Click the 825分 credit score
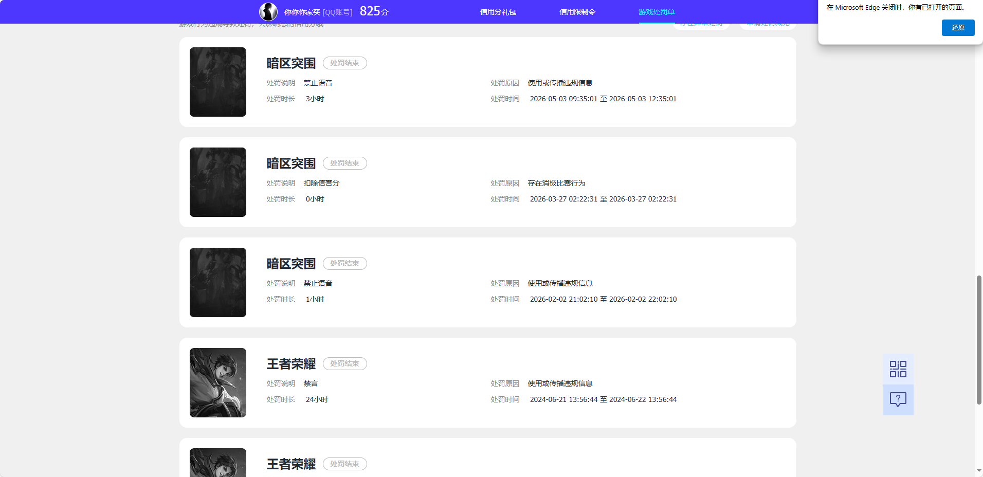This screenshot has height=477, width=983. [x=374, y=11]
